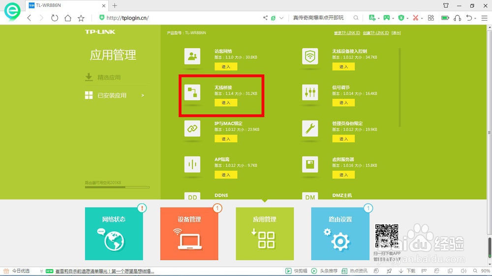
Task: Open the 管理员身份限定 wrench icon
Action: coord(310,128)
